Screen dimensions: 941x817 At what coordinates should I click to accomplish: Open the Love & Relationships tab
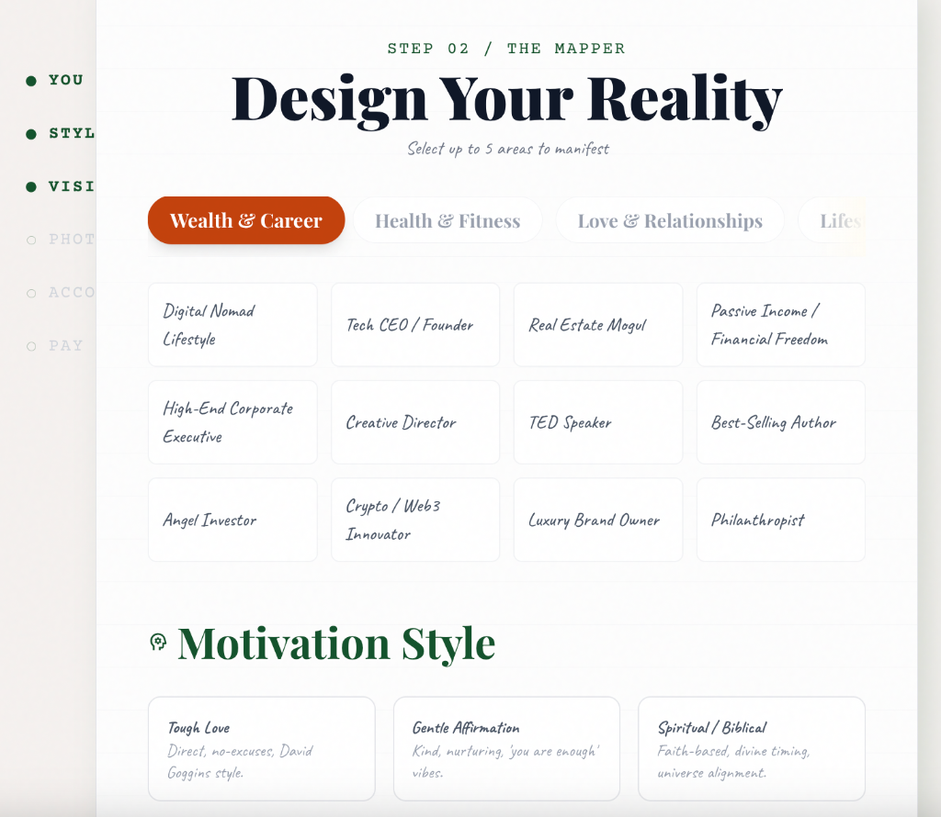click(x=670, y=220)
